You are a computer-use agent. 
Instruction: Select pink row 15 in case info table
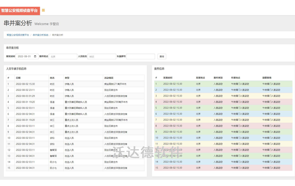point(223,168)
